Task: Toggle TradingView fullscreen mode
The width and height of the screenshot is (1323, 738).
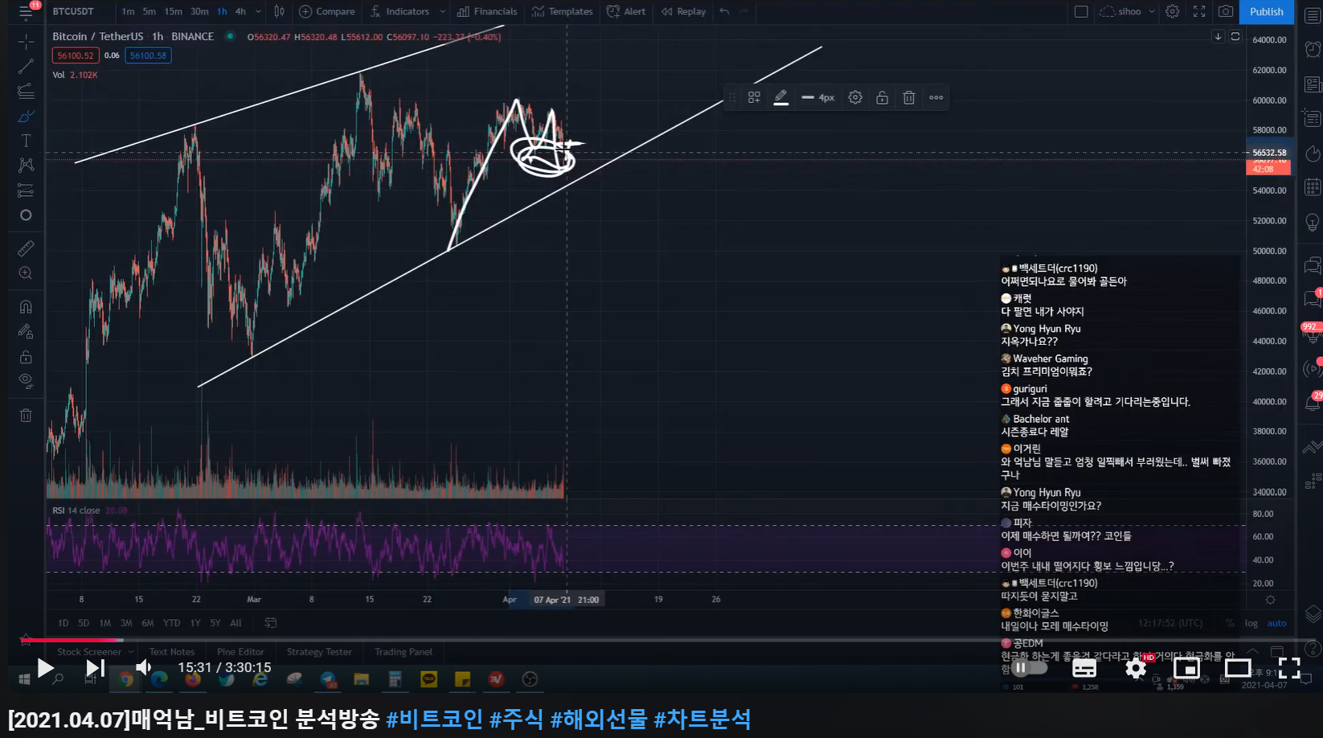Action: point(1199,11)
